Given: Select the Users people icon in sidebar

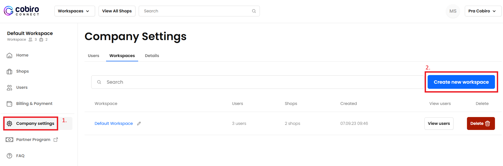Looking at the screenshot, I should [x=9, y=88].
